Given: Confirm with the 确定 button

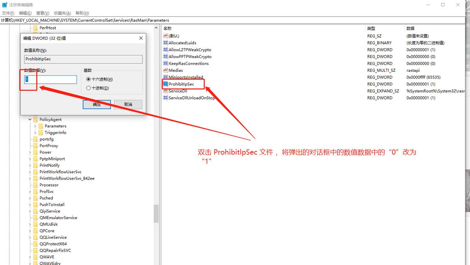Looking at the screenshot, I should pos(97,104).
